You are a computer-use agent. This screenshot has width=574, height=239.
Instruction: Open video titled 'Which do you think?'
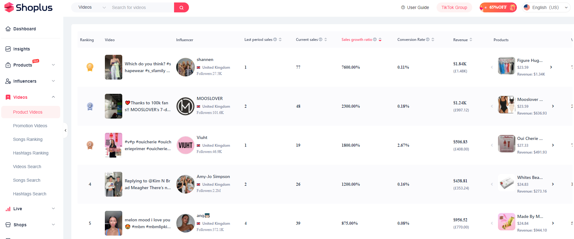tap(148, 67)
